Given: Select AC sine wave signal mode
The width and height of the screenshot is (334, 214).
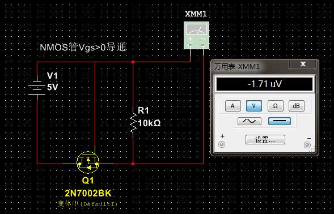Looking at the screenshot, I should click(x=249, y=121).
